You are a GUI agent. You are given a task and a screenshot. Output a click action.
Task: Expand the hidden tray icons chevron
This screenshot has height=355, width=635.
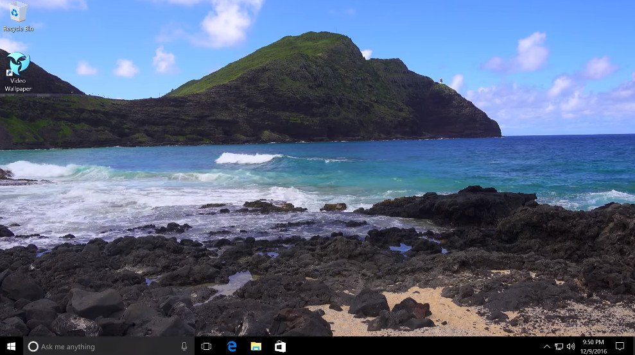[546, 347]
